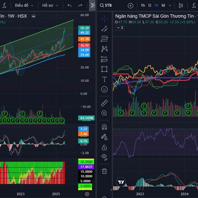198x198 pixels.
Task: Open the emoji and icons tool
Action: click(x=104, y=89)
